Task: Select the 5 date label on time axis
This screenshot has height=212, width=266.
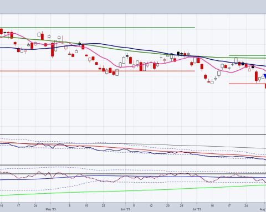Action: (x=134, y=205)
